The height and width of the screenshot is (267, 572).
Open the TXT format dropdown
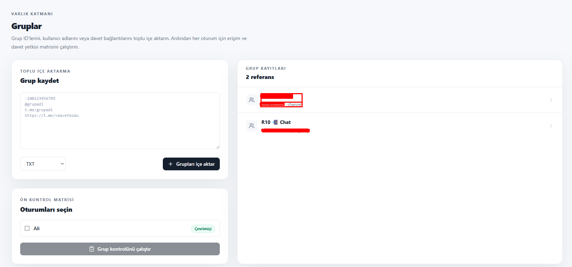(43, 164)
